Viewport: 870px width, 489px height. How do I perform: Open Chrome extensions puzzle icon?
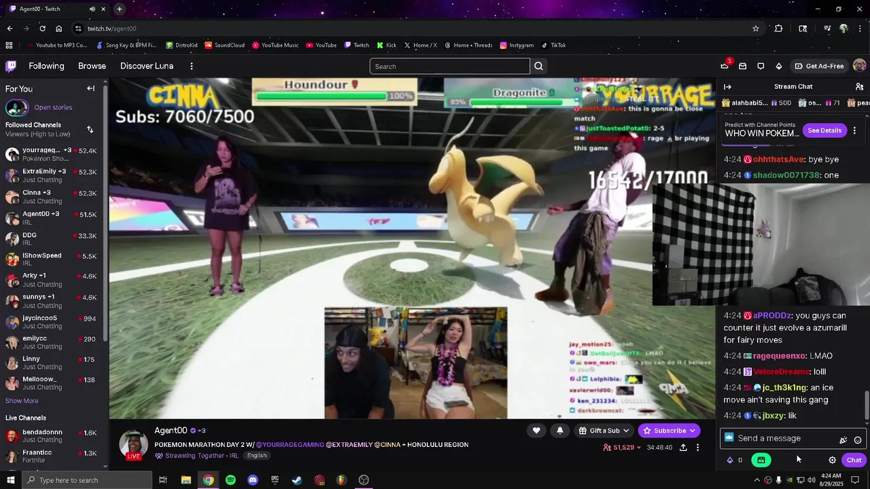[x=778, y=29]
